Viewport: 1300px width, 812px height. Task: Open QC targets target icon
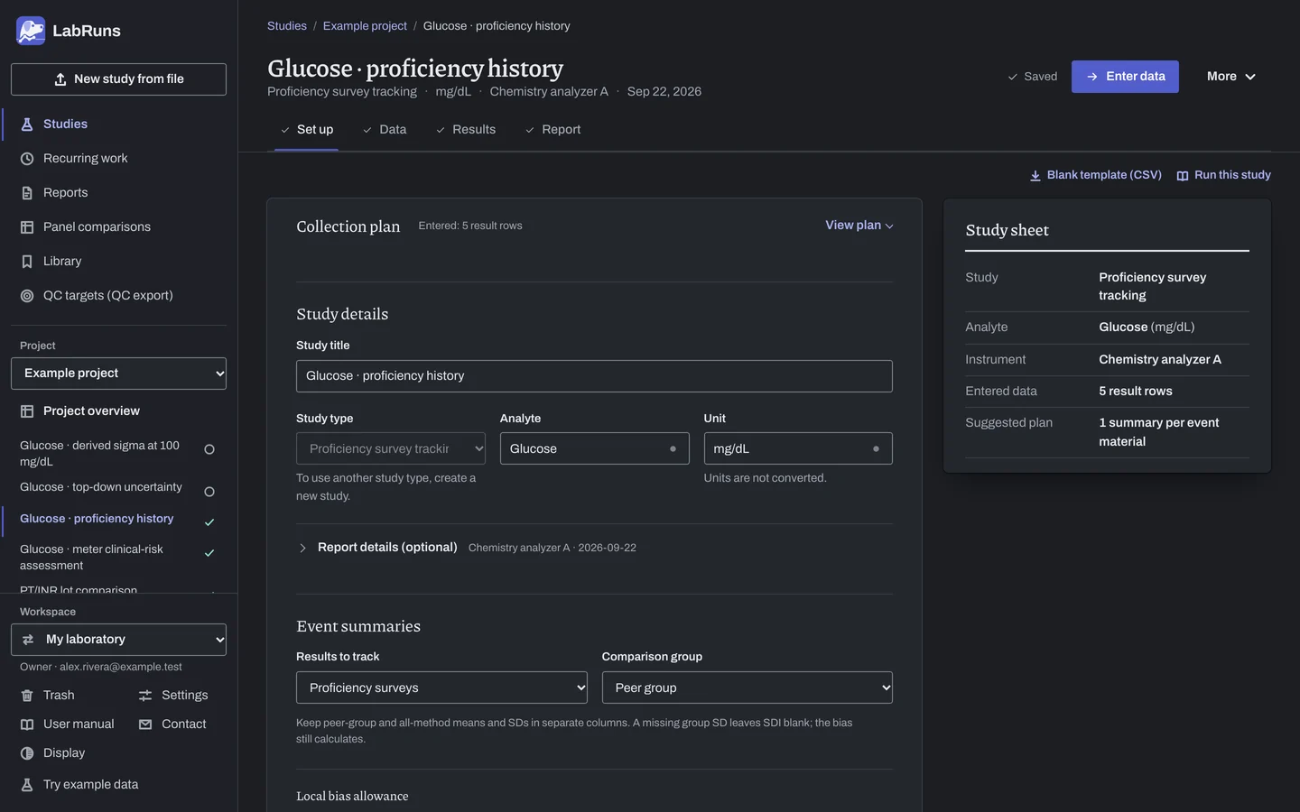[x=27, y=296]
